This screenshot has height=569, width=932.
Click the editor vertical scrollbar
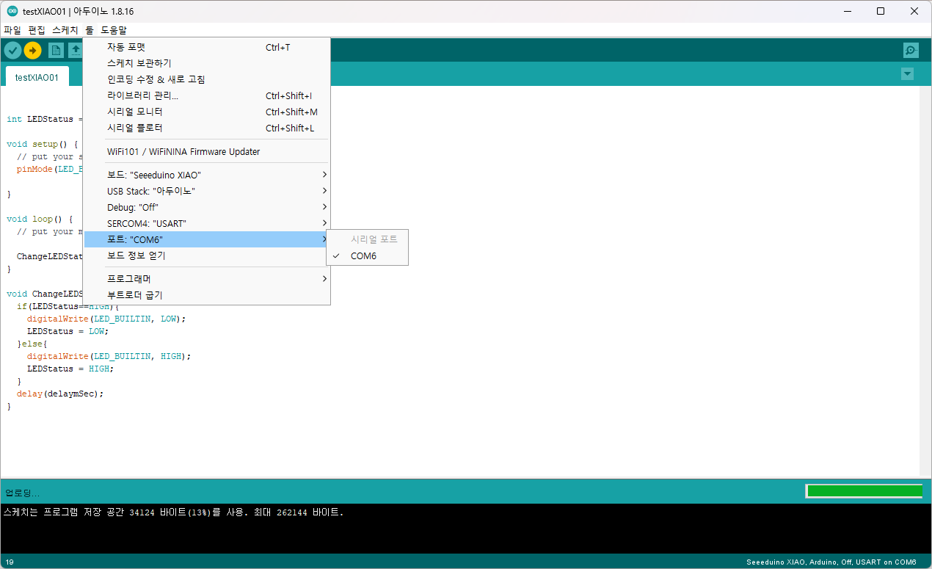[x=925, y=280]
